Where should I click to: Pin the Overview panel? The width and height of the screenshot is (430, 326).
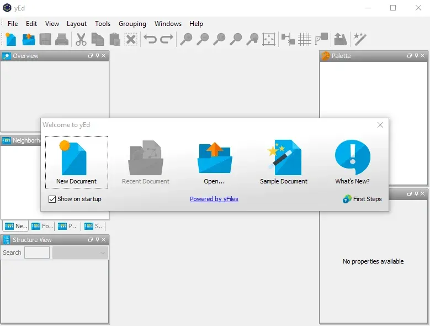click(97, 55)
